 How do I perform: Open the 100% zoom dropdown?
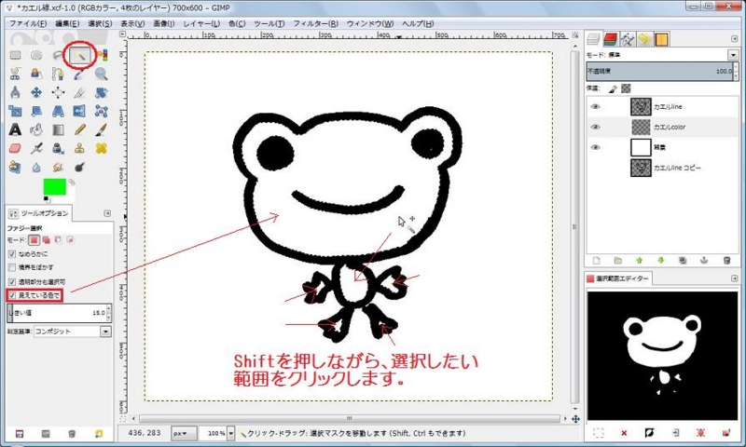coord(230,433)
